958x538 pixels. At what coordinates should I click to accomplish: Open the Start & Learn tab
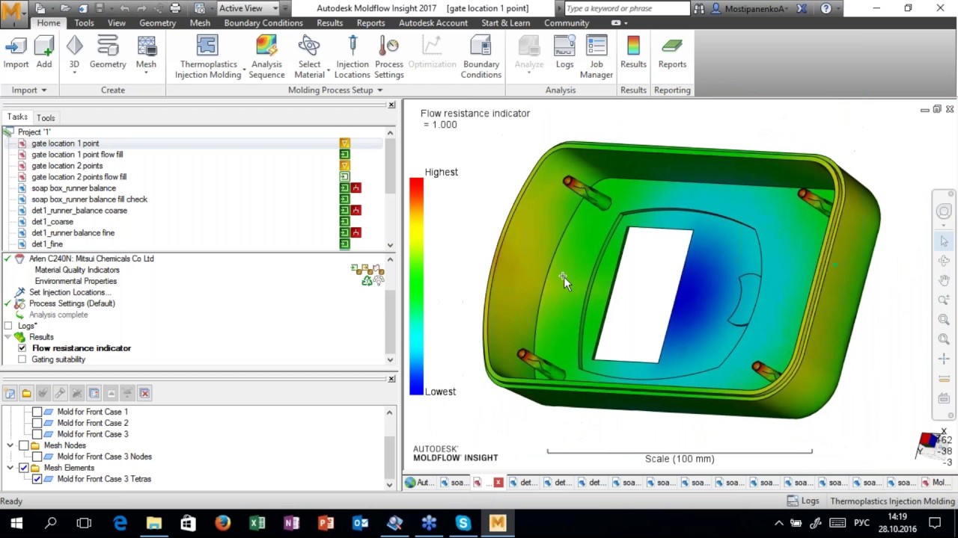click(505, 23)
